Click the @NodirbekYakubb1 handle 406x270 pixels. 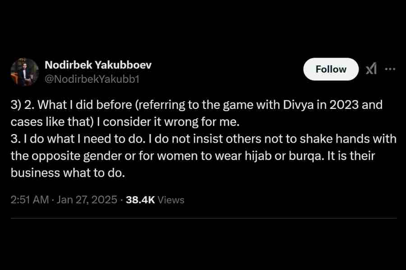(92, 79)
